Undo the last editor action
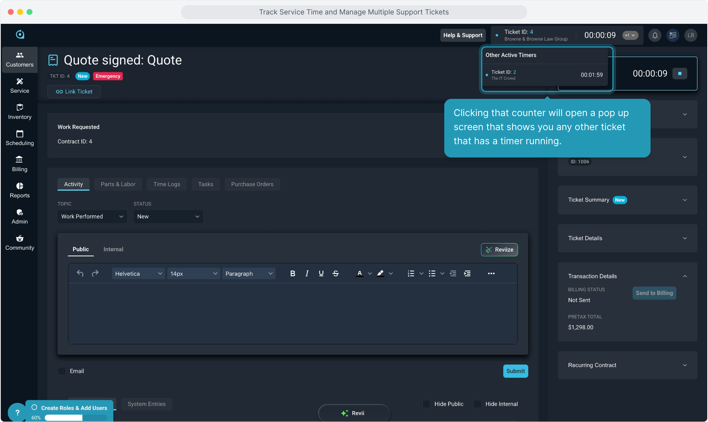The width and height of the screenshot is (708, 422). [x=80, y=274]
